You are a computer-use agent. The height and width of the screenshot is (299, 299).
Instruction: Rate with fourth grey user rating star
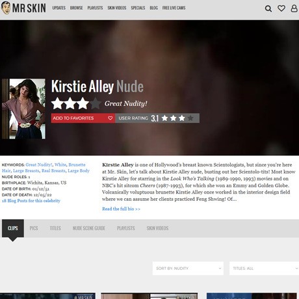pyautogui.click(x=190, y=118)
